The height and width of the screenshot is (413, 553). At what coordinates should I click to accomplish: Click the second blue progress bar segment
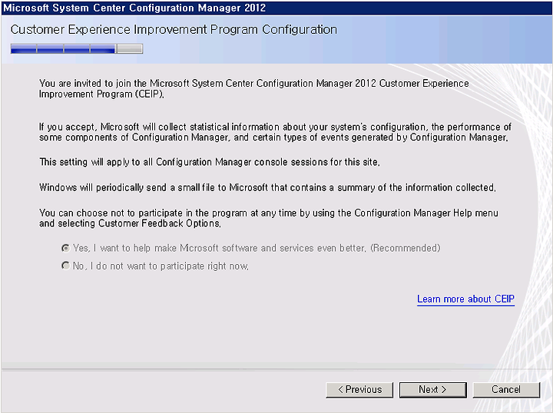[x=50, y=48]
